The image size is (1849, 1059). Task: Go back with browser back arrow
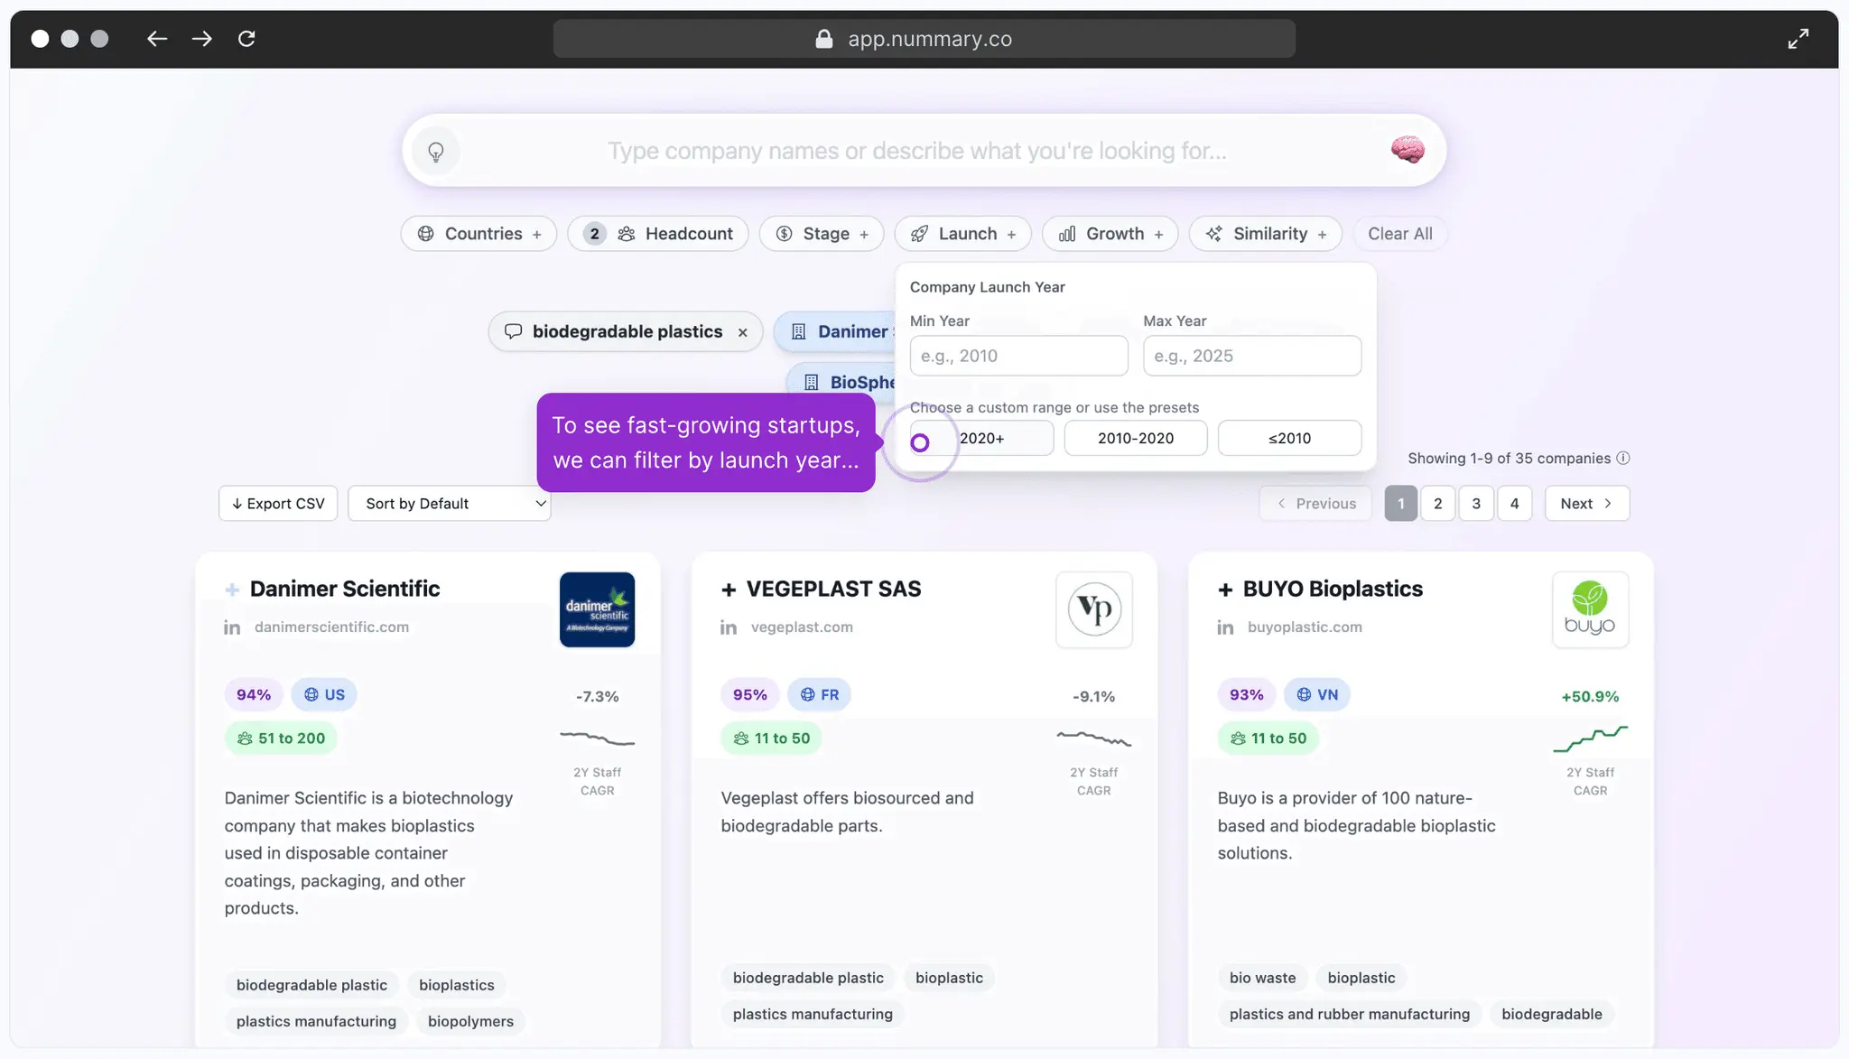tap(157, 39)
